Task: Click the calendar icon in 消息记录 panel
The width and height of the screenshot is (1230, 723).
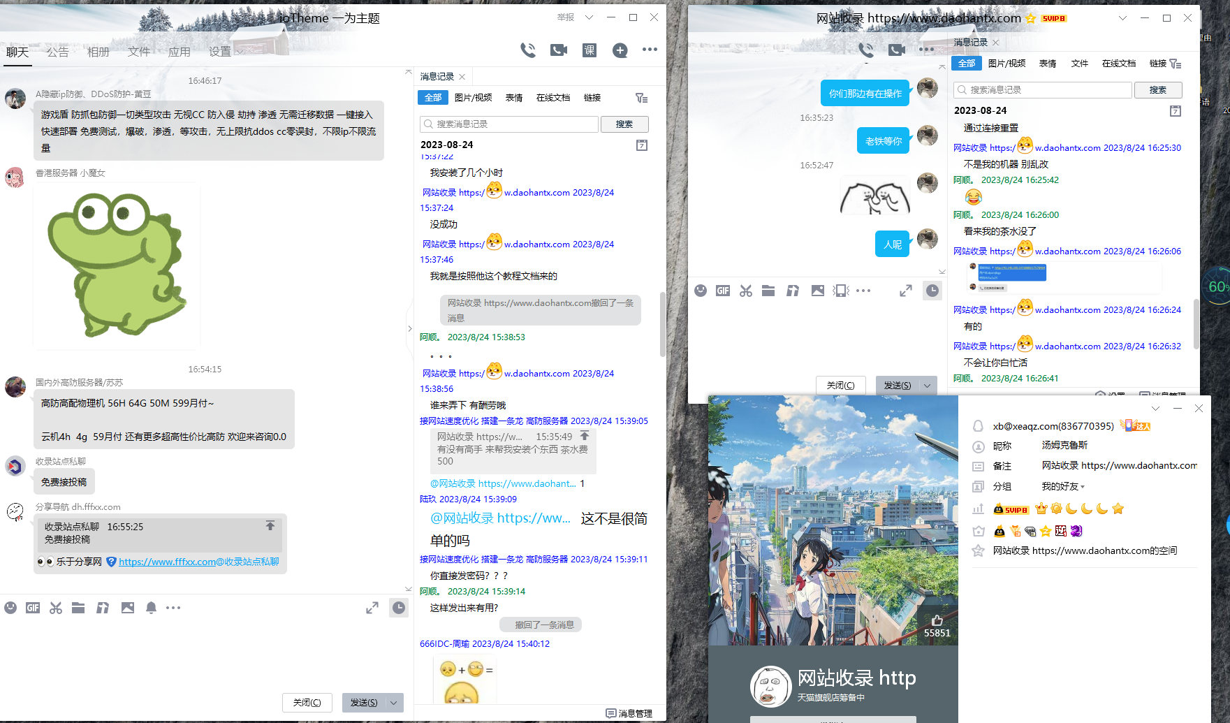Action: point(641,145)
